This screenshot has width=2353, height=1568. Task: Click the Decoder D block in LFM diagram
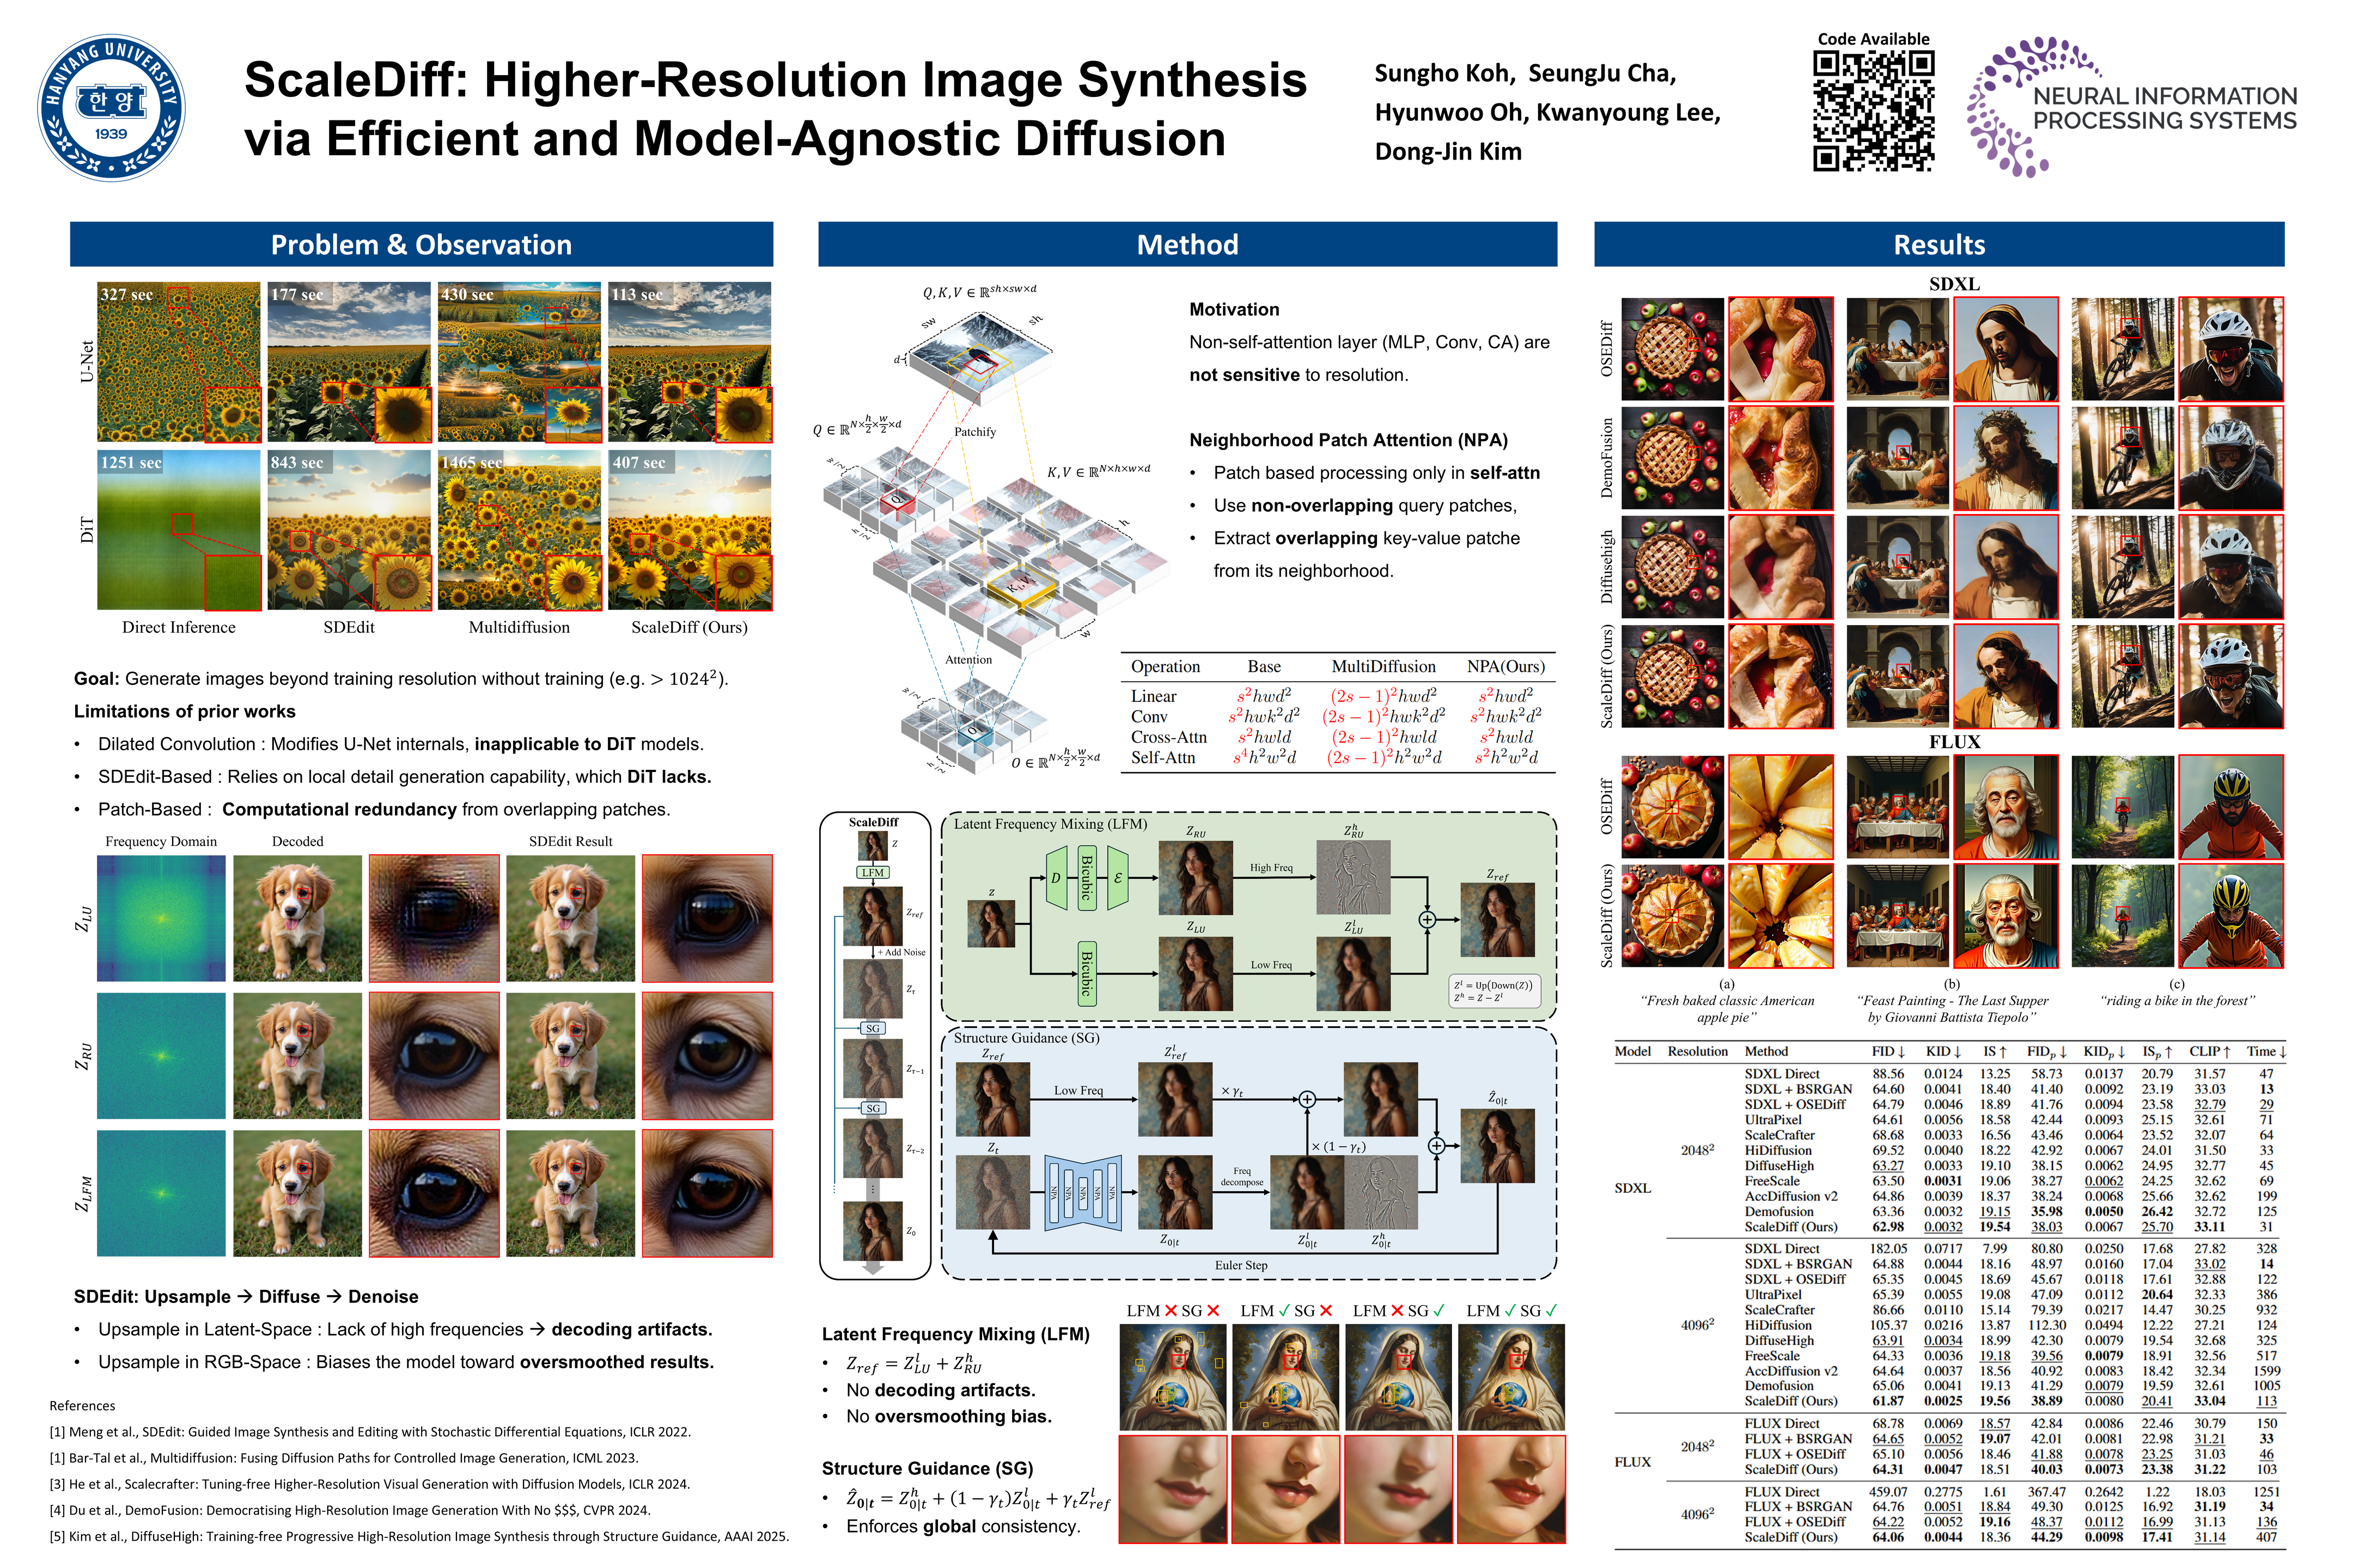click(1056, 878)
